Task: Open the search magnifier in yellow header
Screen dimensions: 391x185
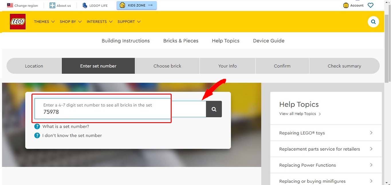Action: pos(373,22)
